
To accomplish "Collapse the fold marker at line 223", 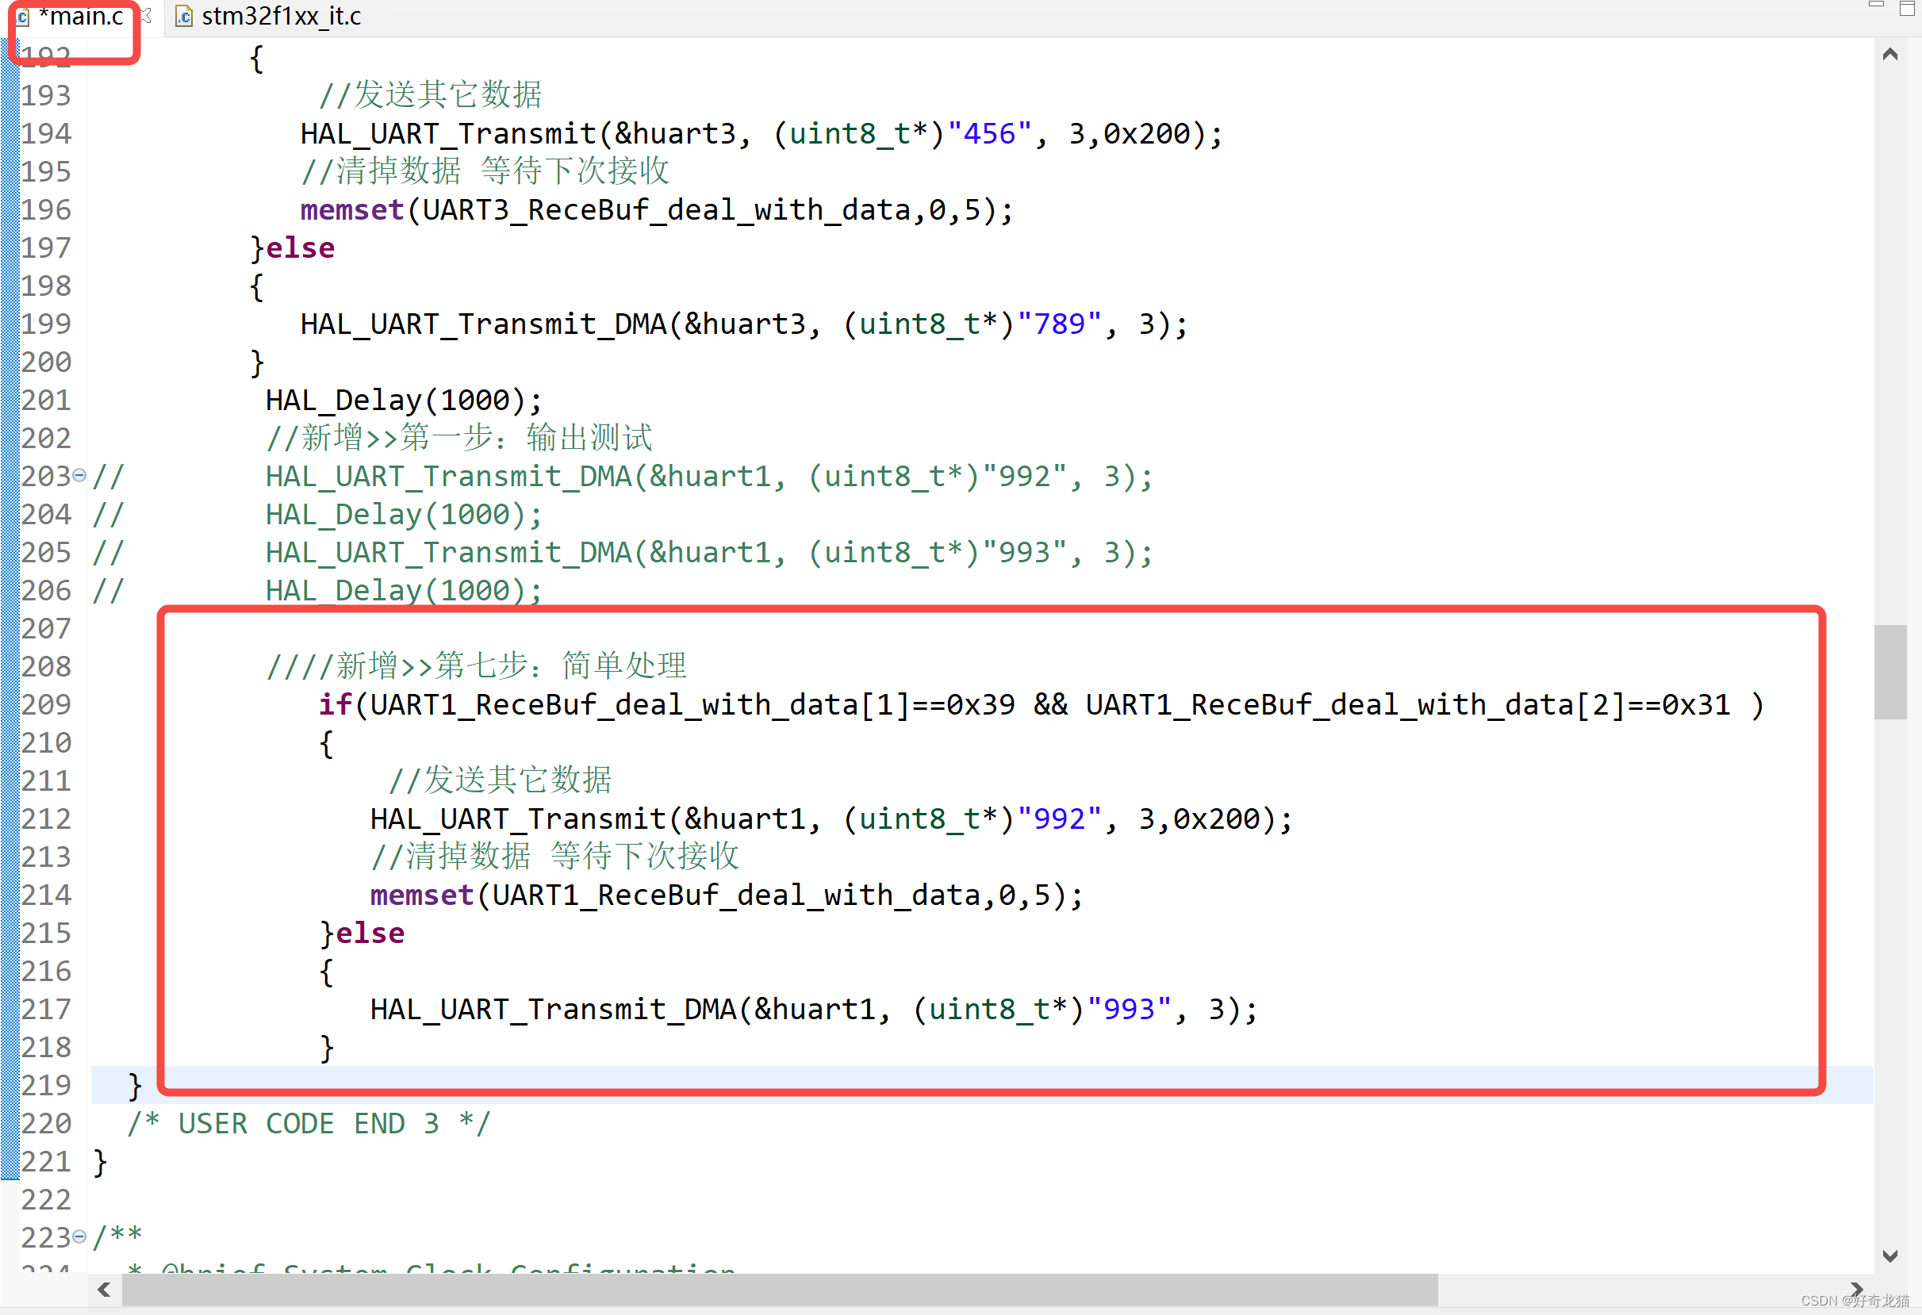I will [x=79, y=1237].
